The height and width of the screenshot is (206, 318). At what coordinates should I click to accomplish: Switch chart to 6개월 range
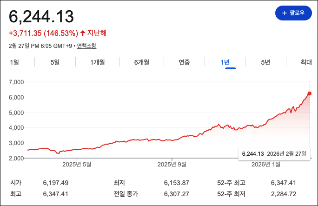pyautogui.click(x=142, y=62)
